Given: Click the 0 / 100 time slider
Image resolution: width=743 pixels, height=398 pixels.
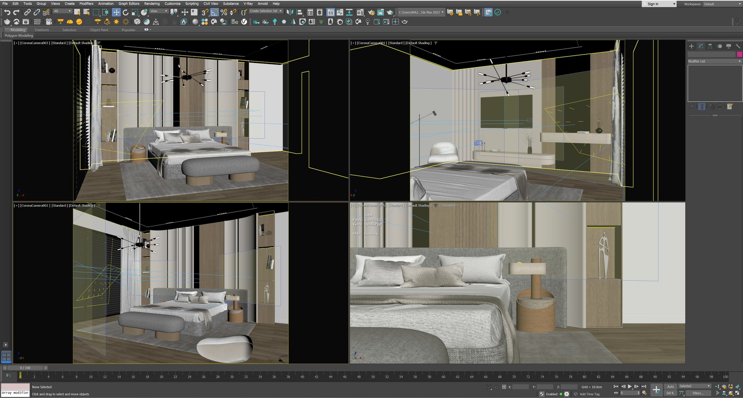Looking at the screenshot, I should pyautogui.click(x=25, y=368).
